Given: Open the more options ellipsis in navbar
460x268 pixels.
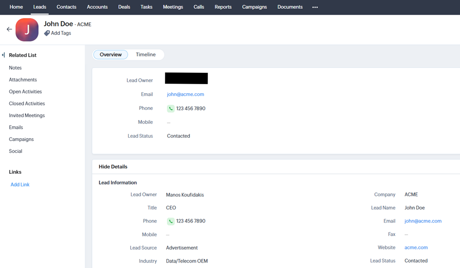Looking at the screenshot, I should coord(315,7).
